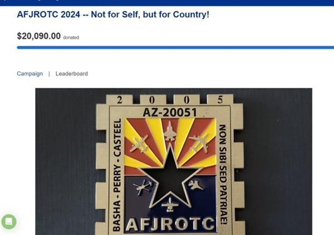Click the dark blue header bar

(x=167, y=3)
